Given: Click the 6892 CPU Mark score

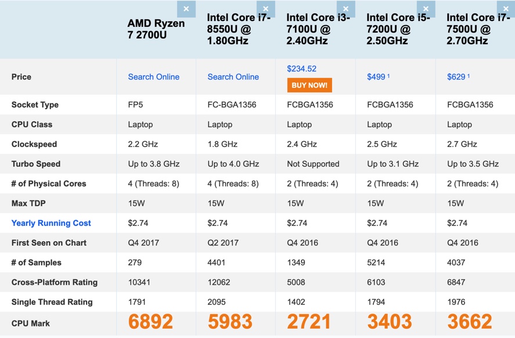Looking at the screenshot, I should point(150,322).
